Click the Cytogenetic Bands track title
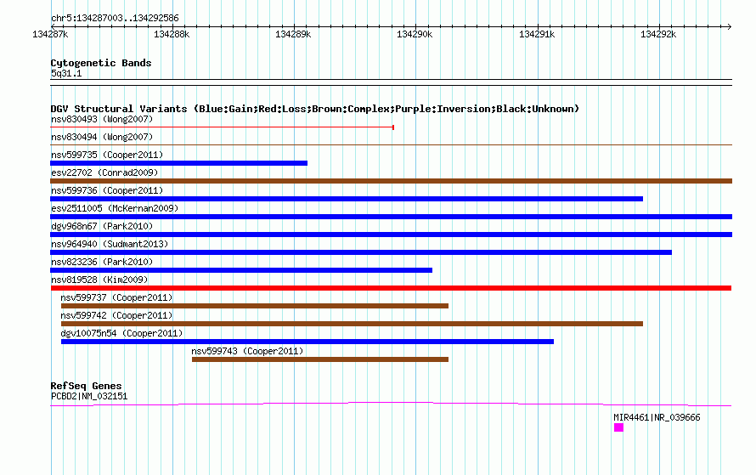Screen dimensions: 756x475 (x=101, y=63)
